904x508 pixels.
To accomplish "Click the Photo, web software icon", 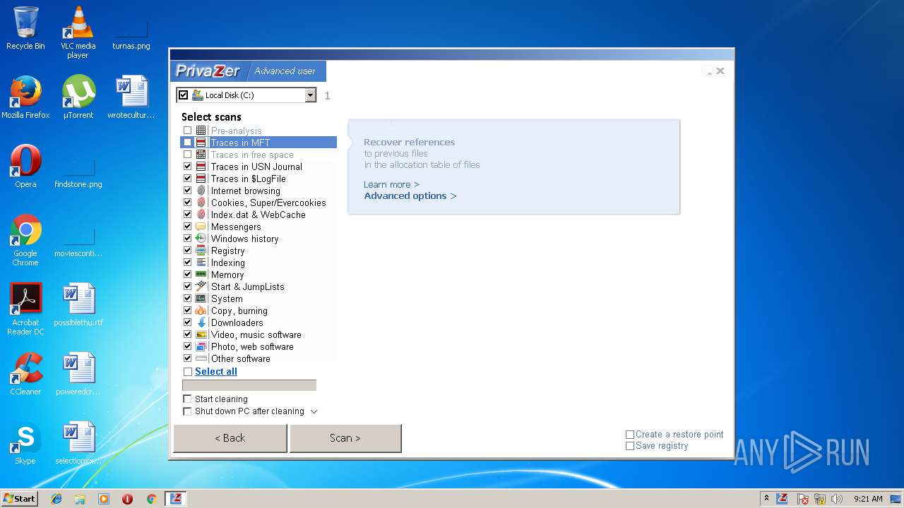I will [201, 346].
